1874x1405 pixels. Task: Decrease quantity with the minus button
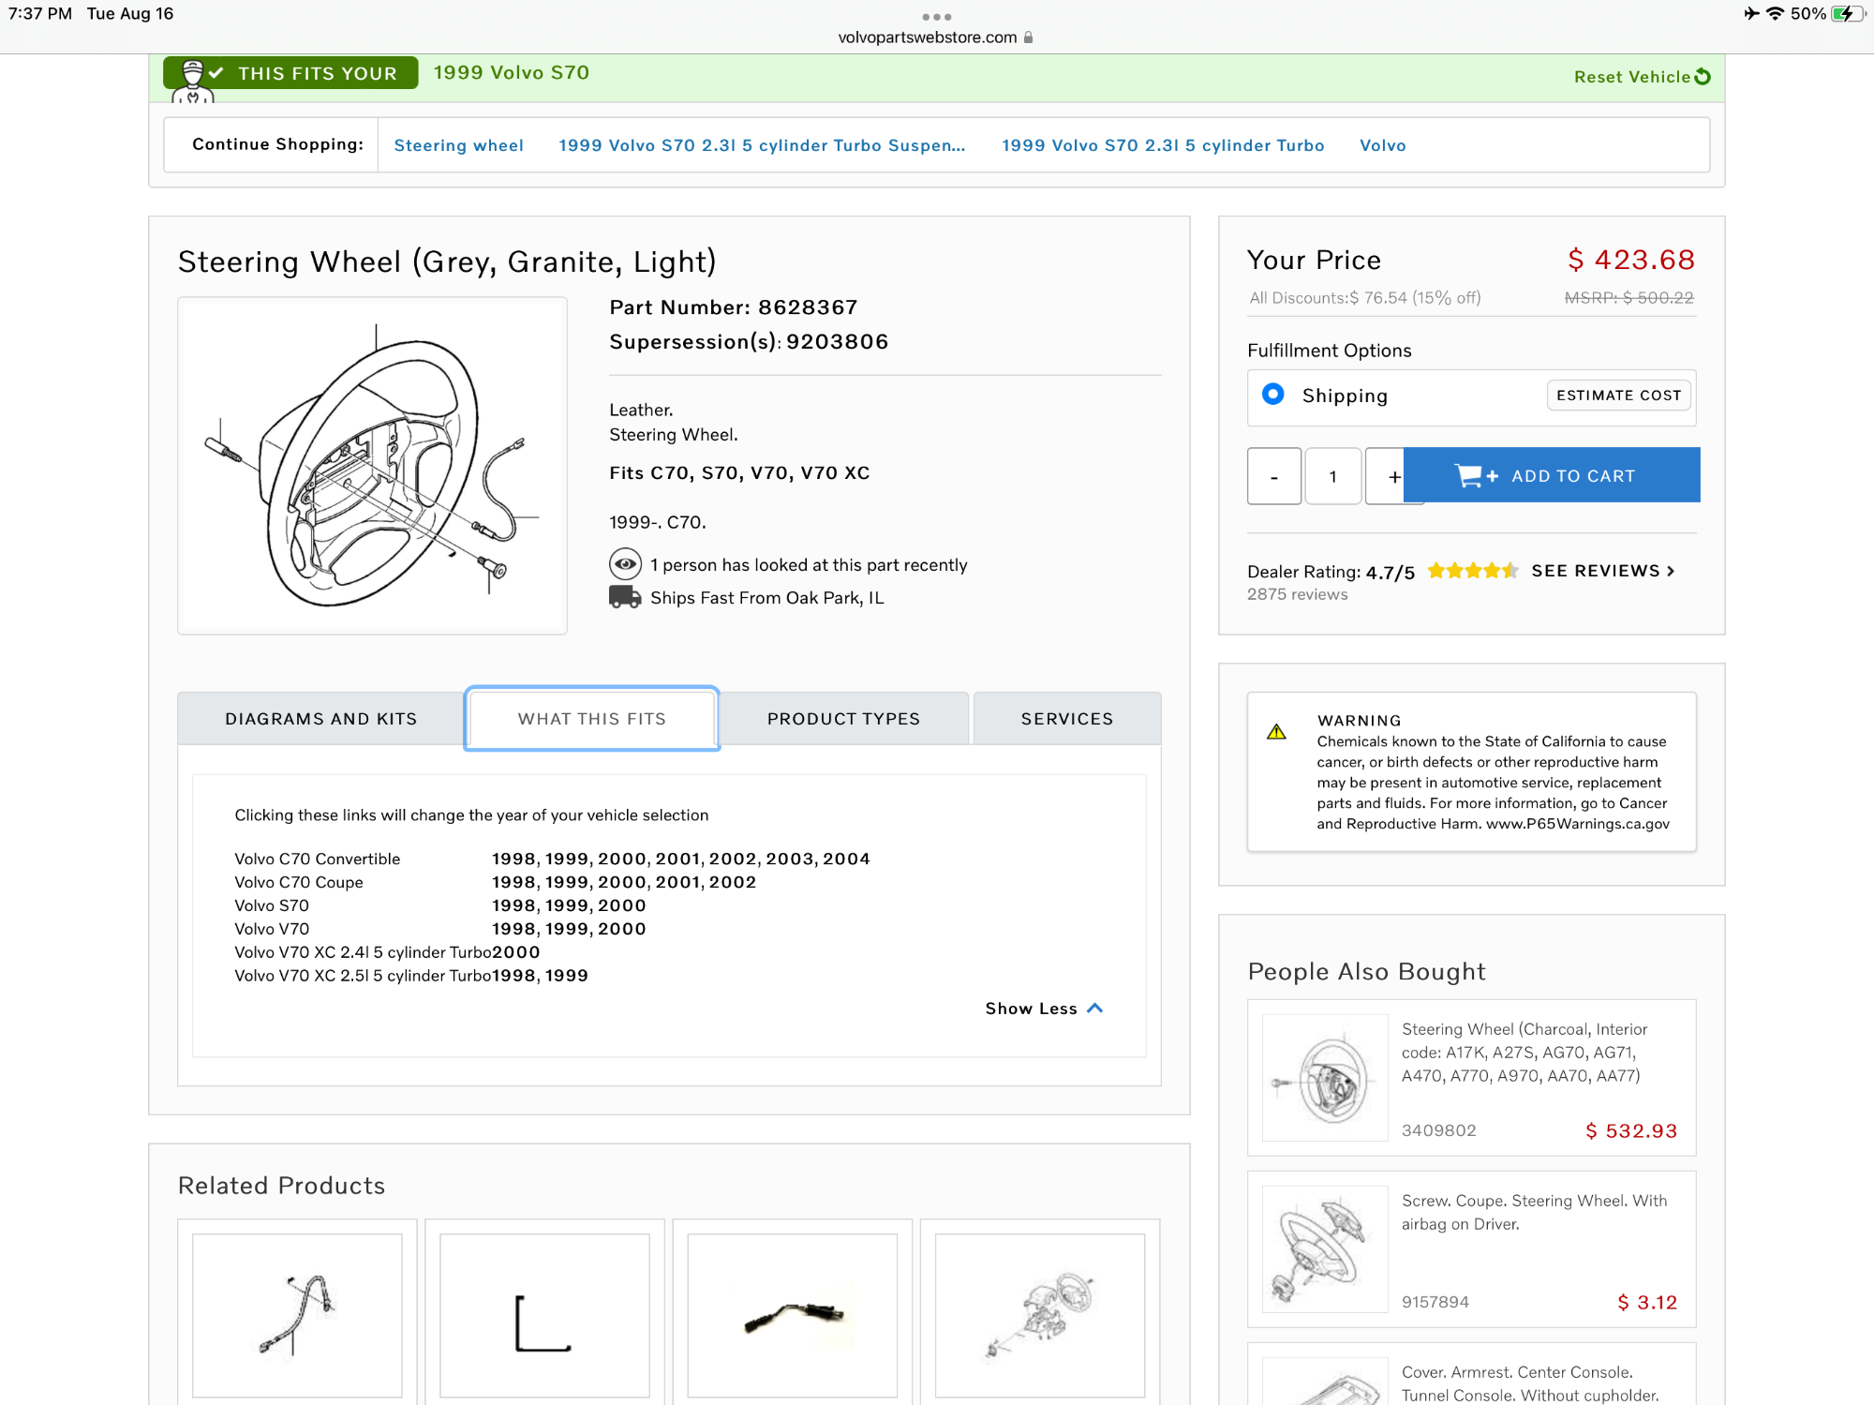[1273, 477]
